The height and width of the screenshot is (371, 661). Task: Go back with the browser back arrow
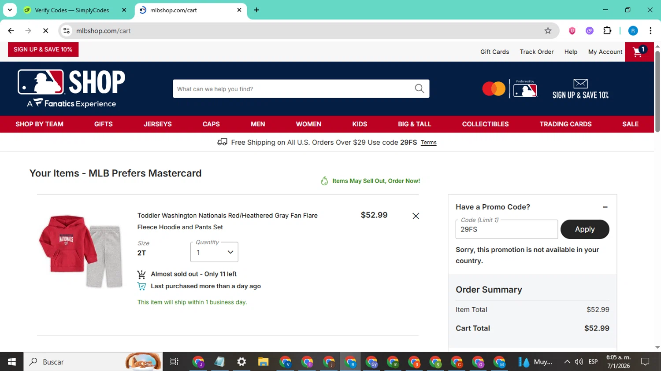coord(11,31)
